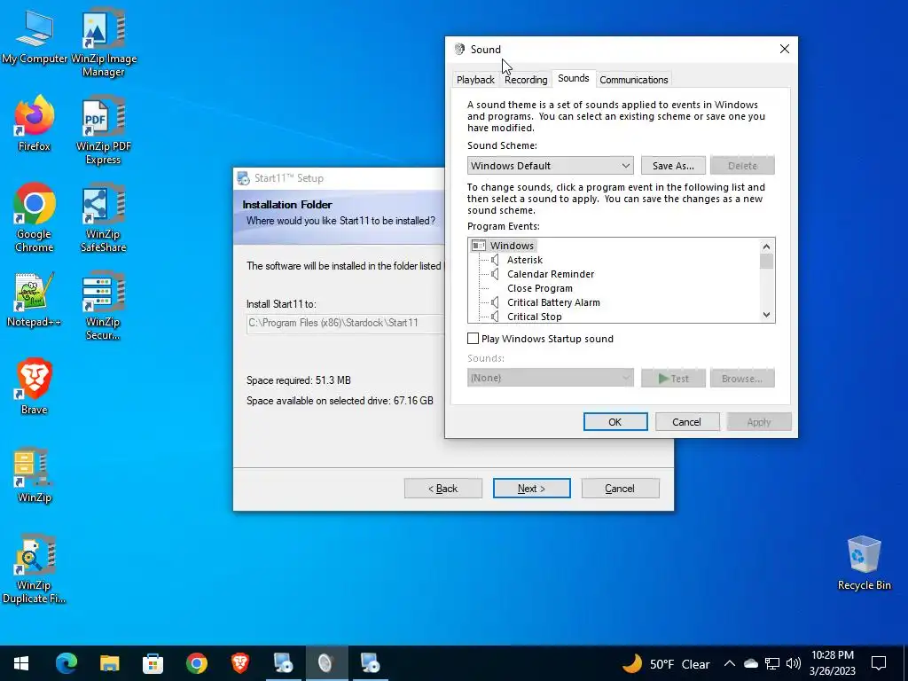908x681 pixels.
Task: Cancel the Start11 Setup installer
Action: pyautogui.click(x=620, y=489)
